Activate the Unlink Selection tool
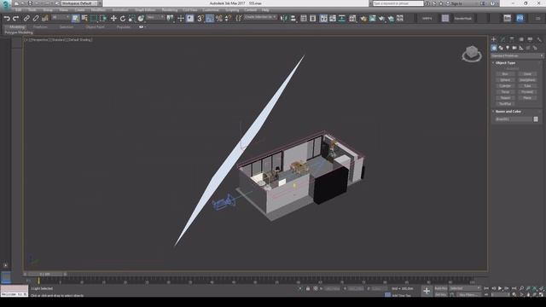546x307 pixels. (36, 19)
